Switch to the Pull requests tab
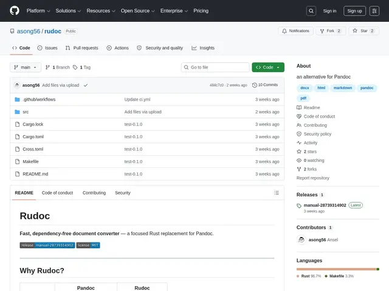This screenshot has height=291, width=389. pos(82,48)
